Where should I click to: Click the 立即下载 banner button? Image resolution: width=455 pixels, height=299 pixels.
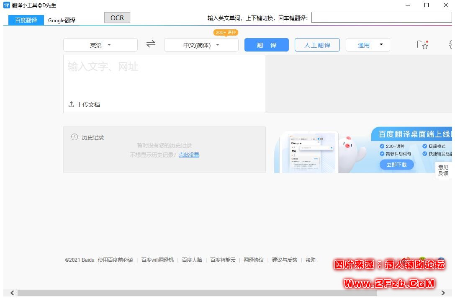pos(396,165)
